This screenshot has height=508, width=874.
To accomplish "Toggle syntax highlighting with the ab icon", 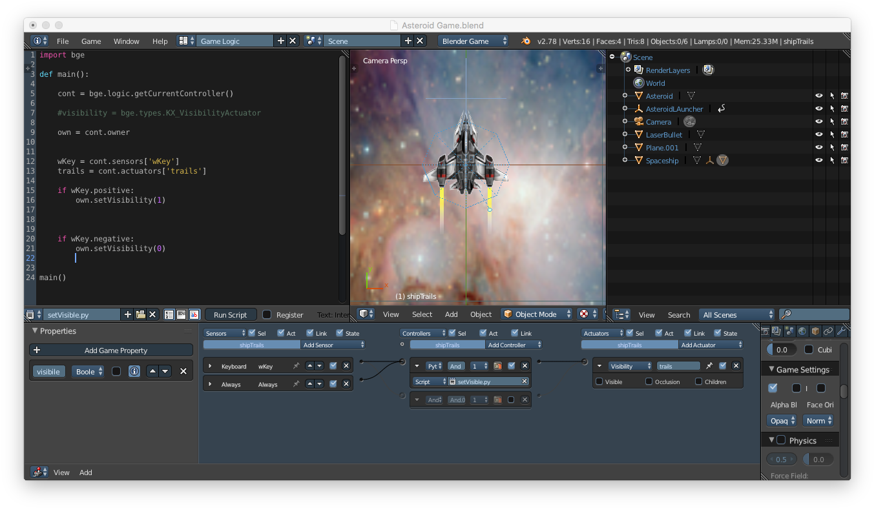I will point(194,314).
